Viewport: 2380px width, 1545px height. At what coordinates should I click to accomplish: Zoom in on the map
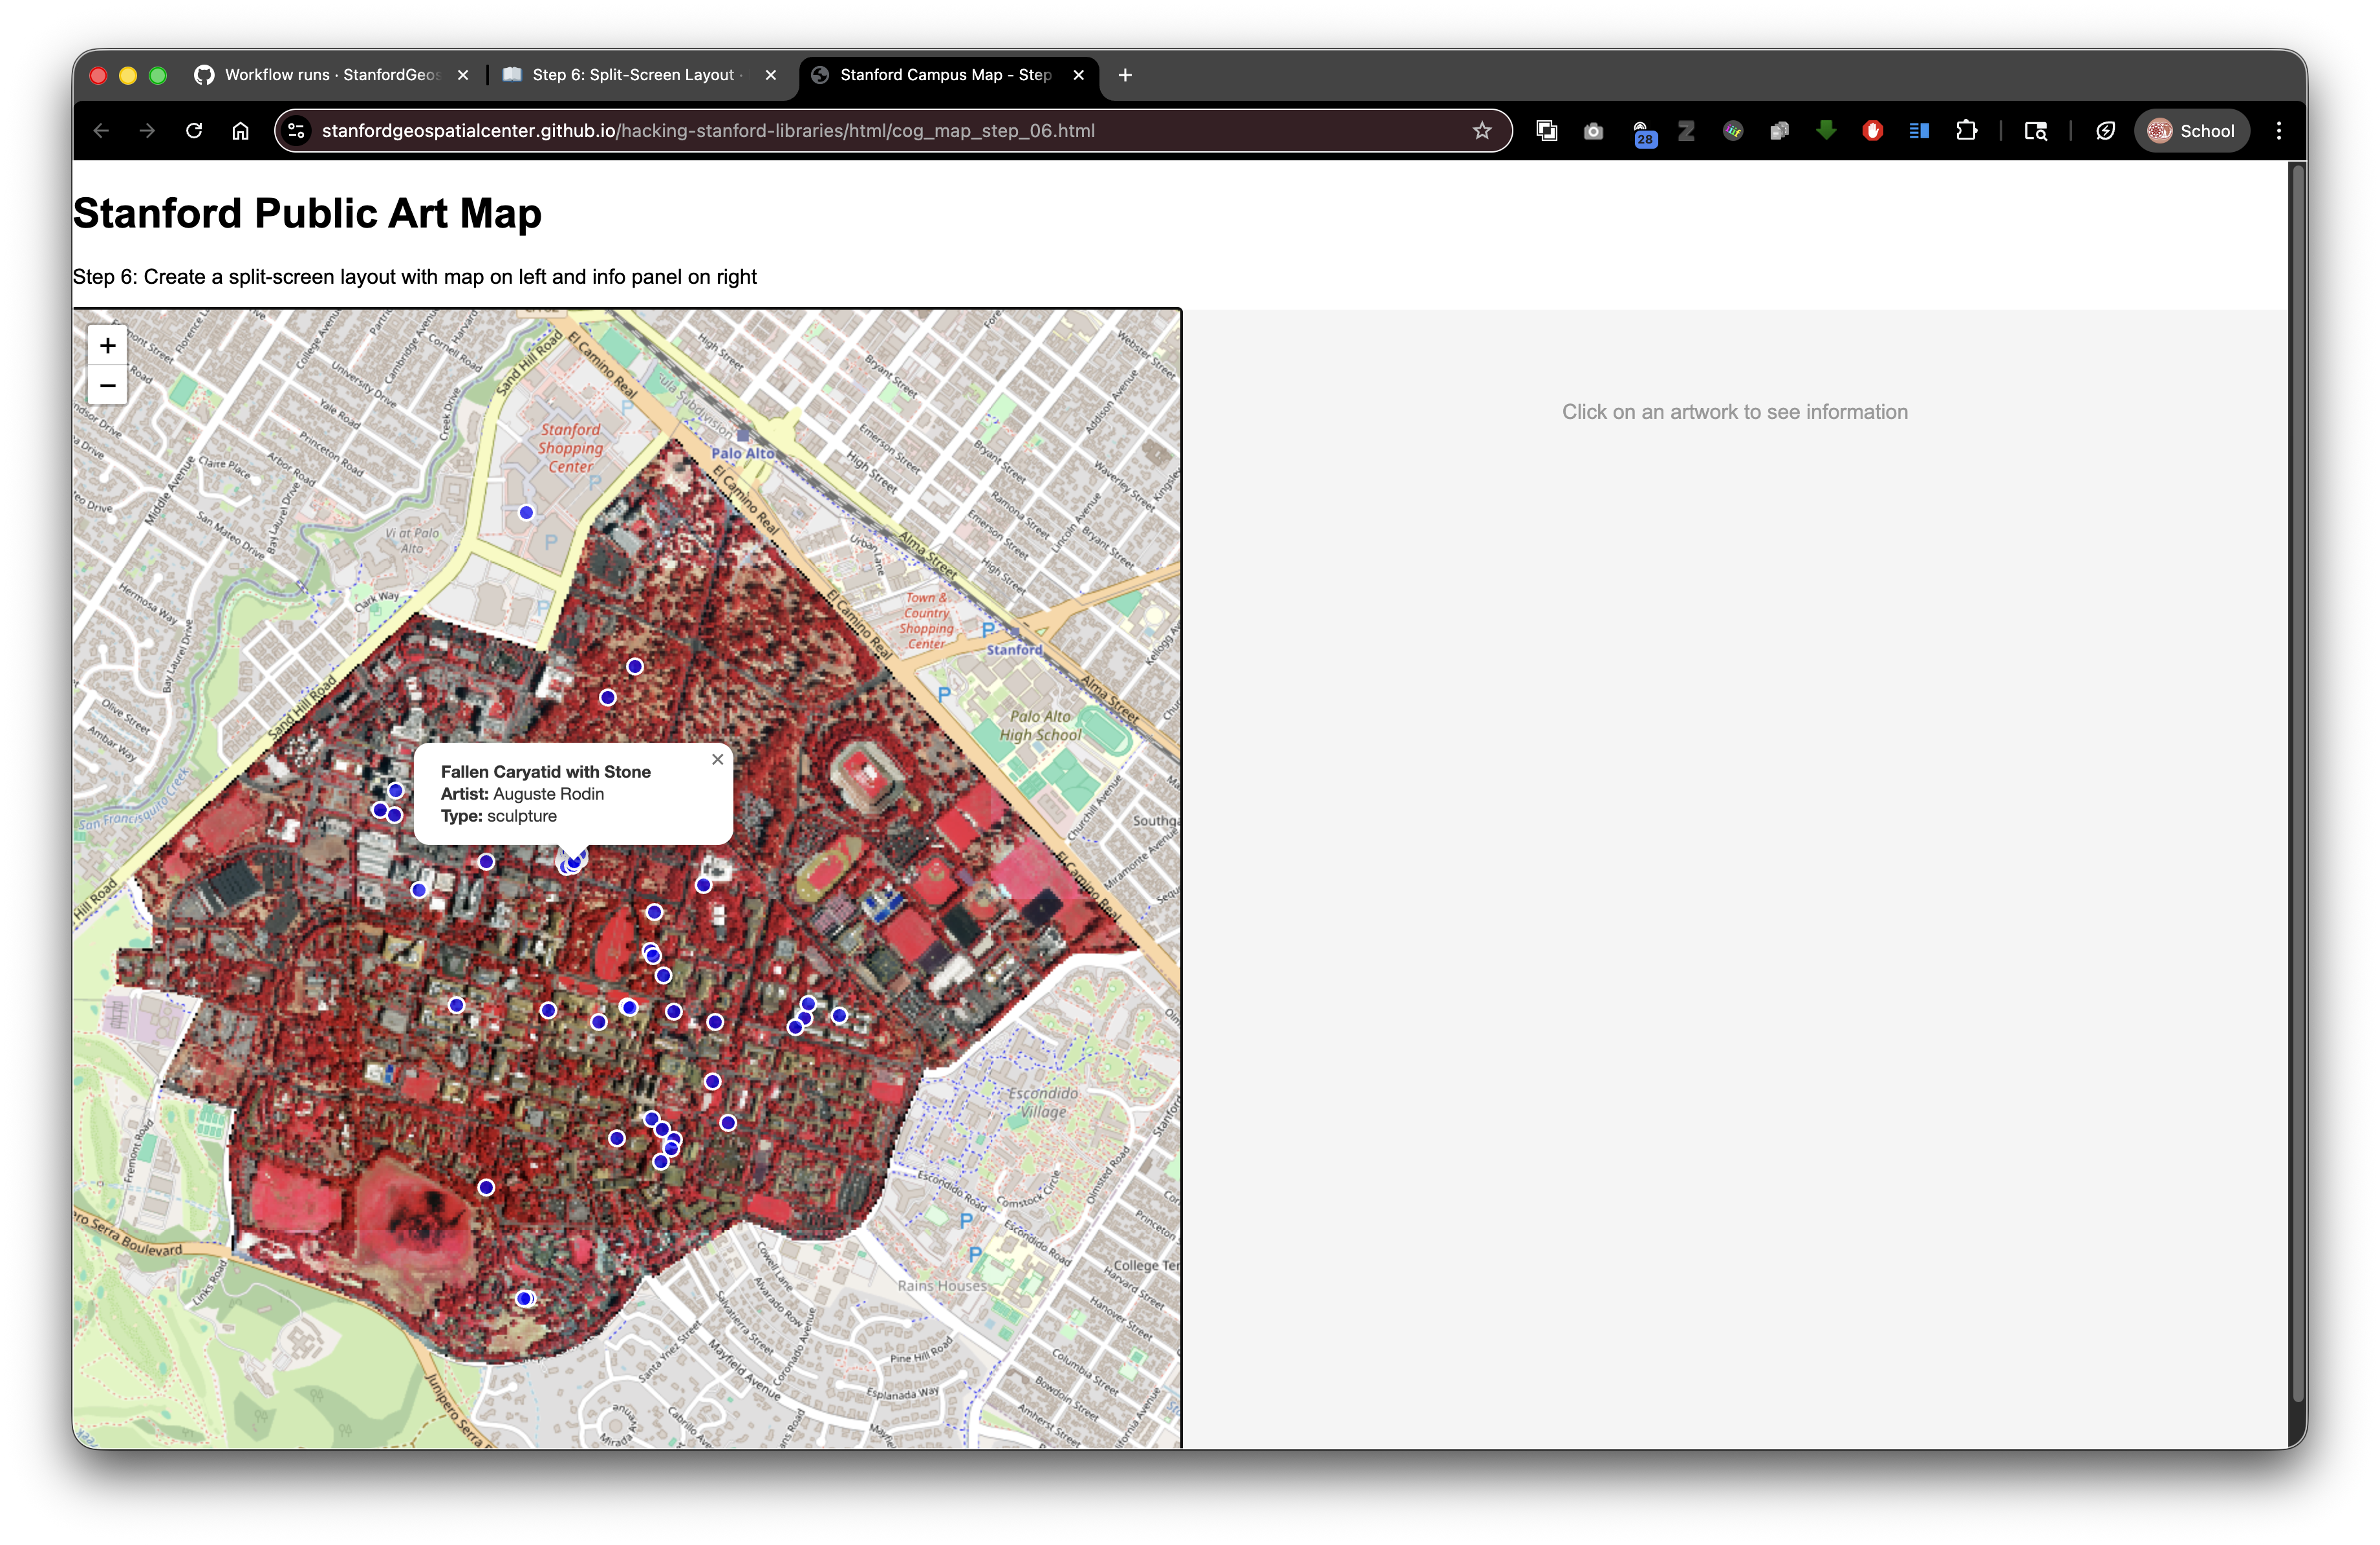[x=107, y=345]
